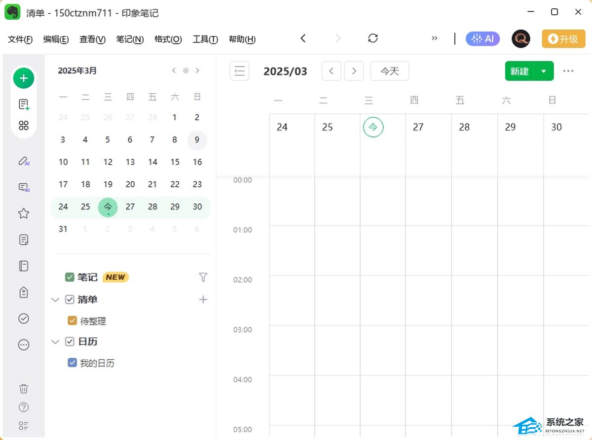Collapse the 清单 section chevron
Viewport: 592px width, 440px height.
coord(55,300)
